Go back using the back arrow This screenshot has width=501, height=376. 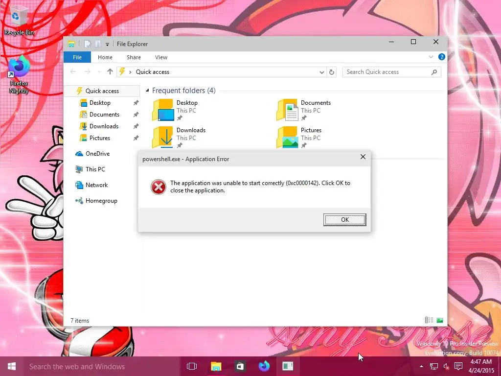click(x=73, y=71)
